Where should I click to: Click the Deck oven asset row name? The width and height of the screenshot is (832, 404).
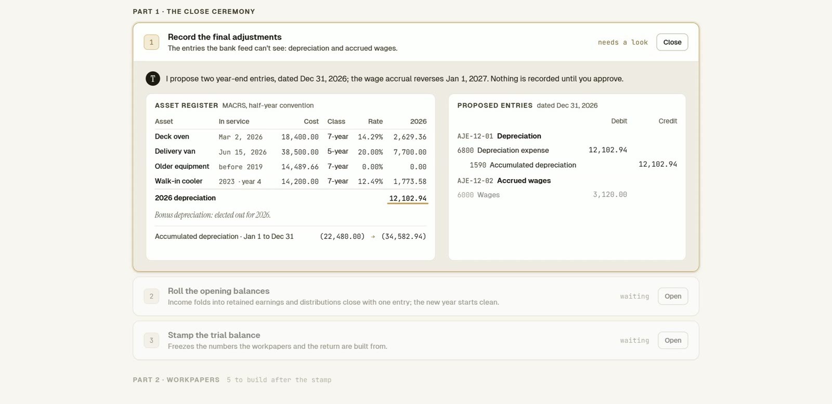point(172,137)
